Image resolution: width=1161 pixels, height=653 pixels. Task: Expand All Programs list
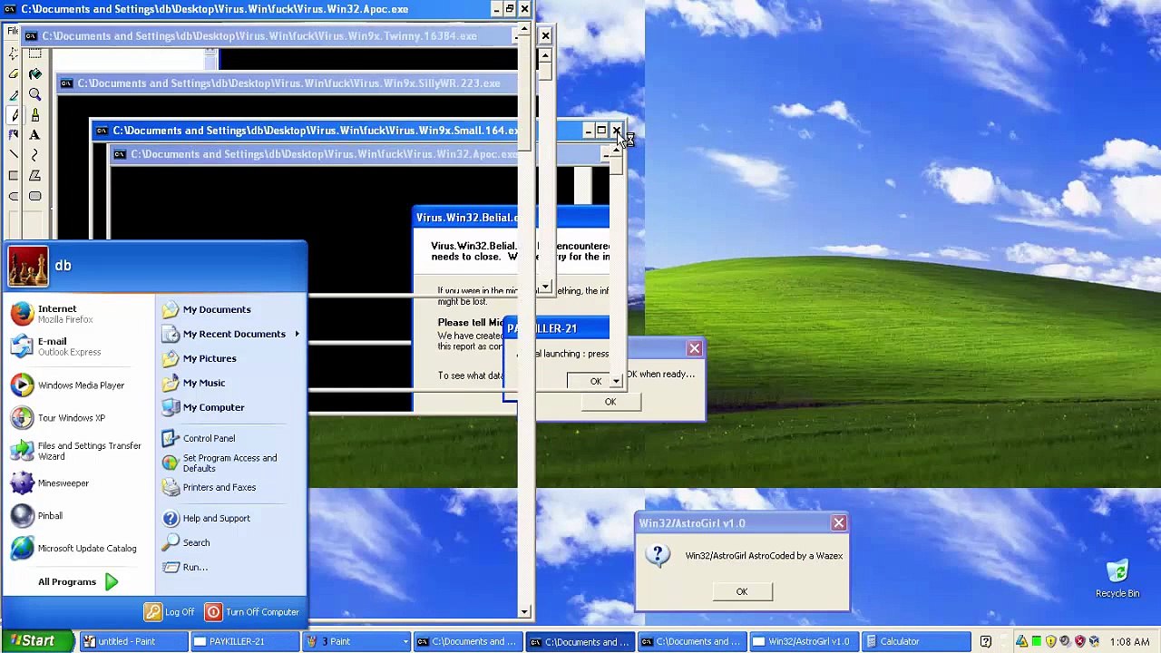pyautogui.click(x=78, y=581)
